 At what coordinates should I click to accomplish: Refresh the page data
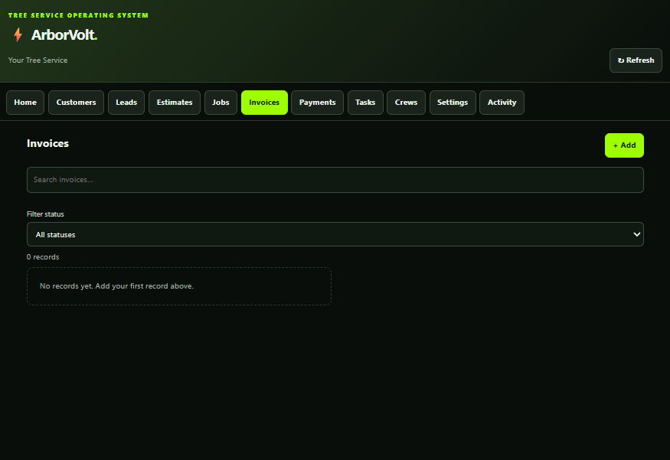636,60
